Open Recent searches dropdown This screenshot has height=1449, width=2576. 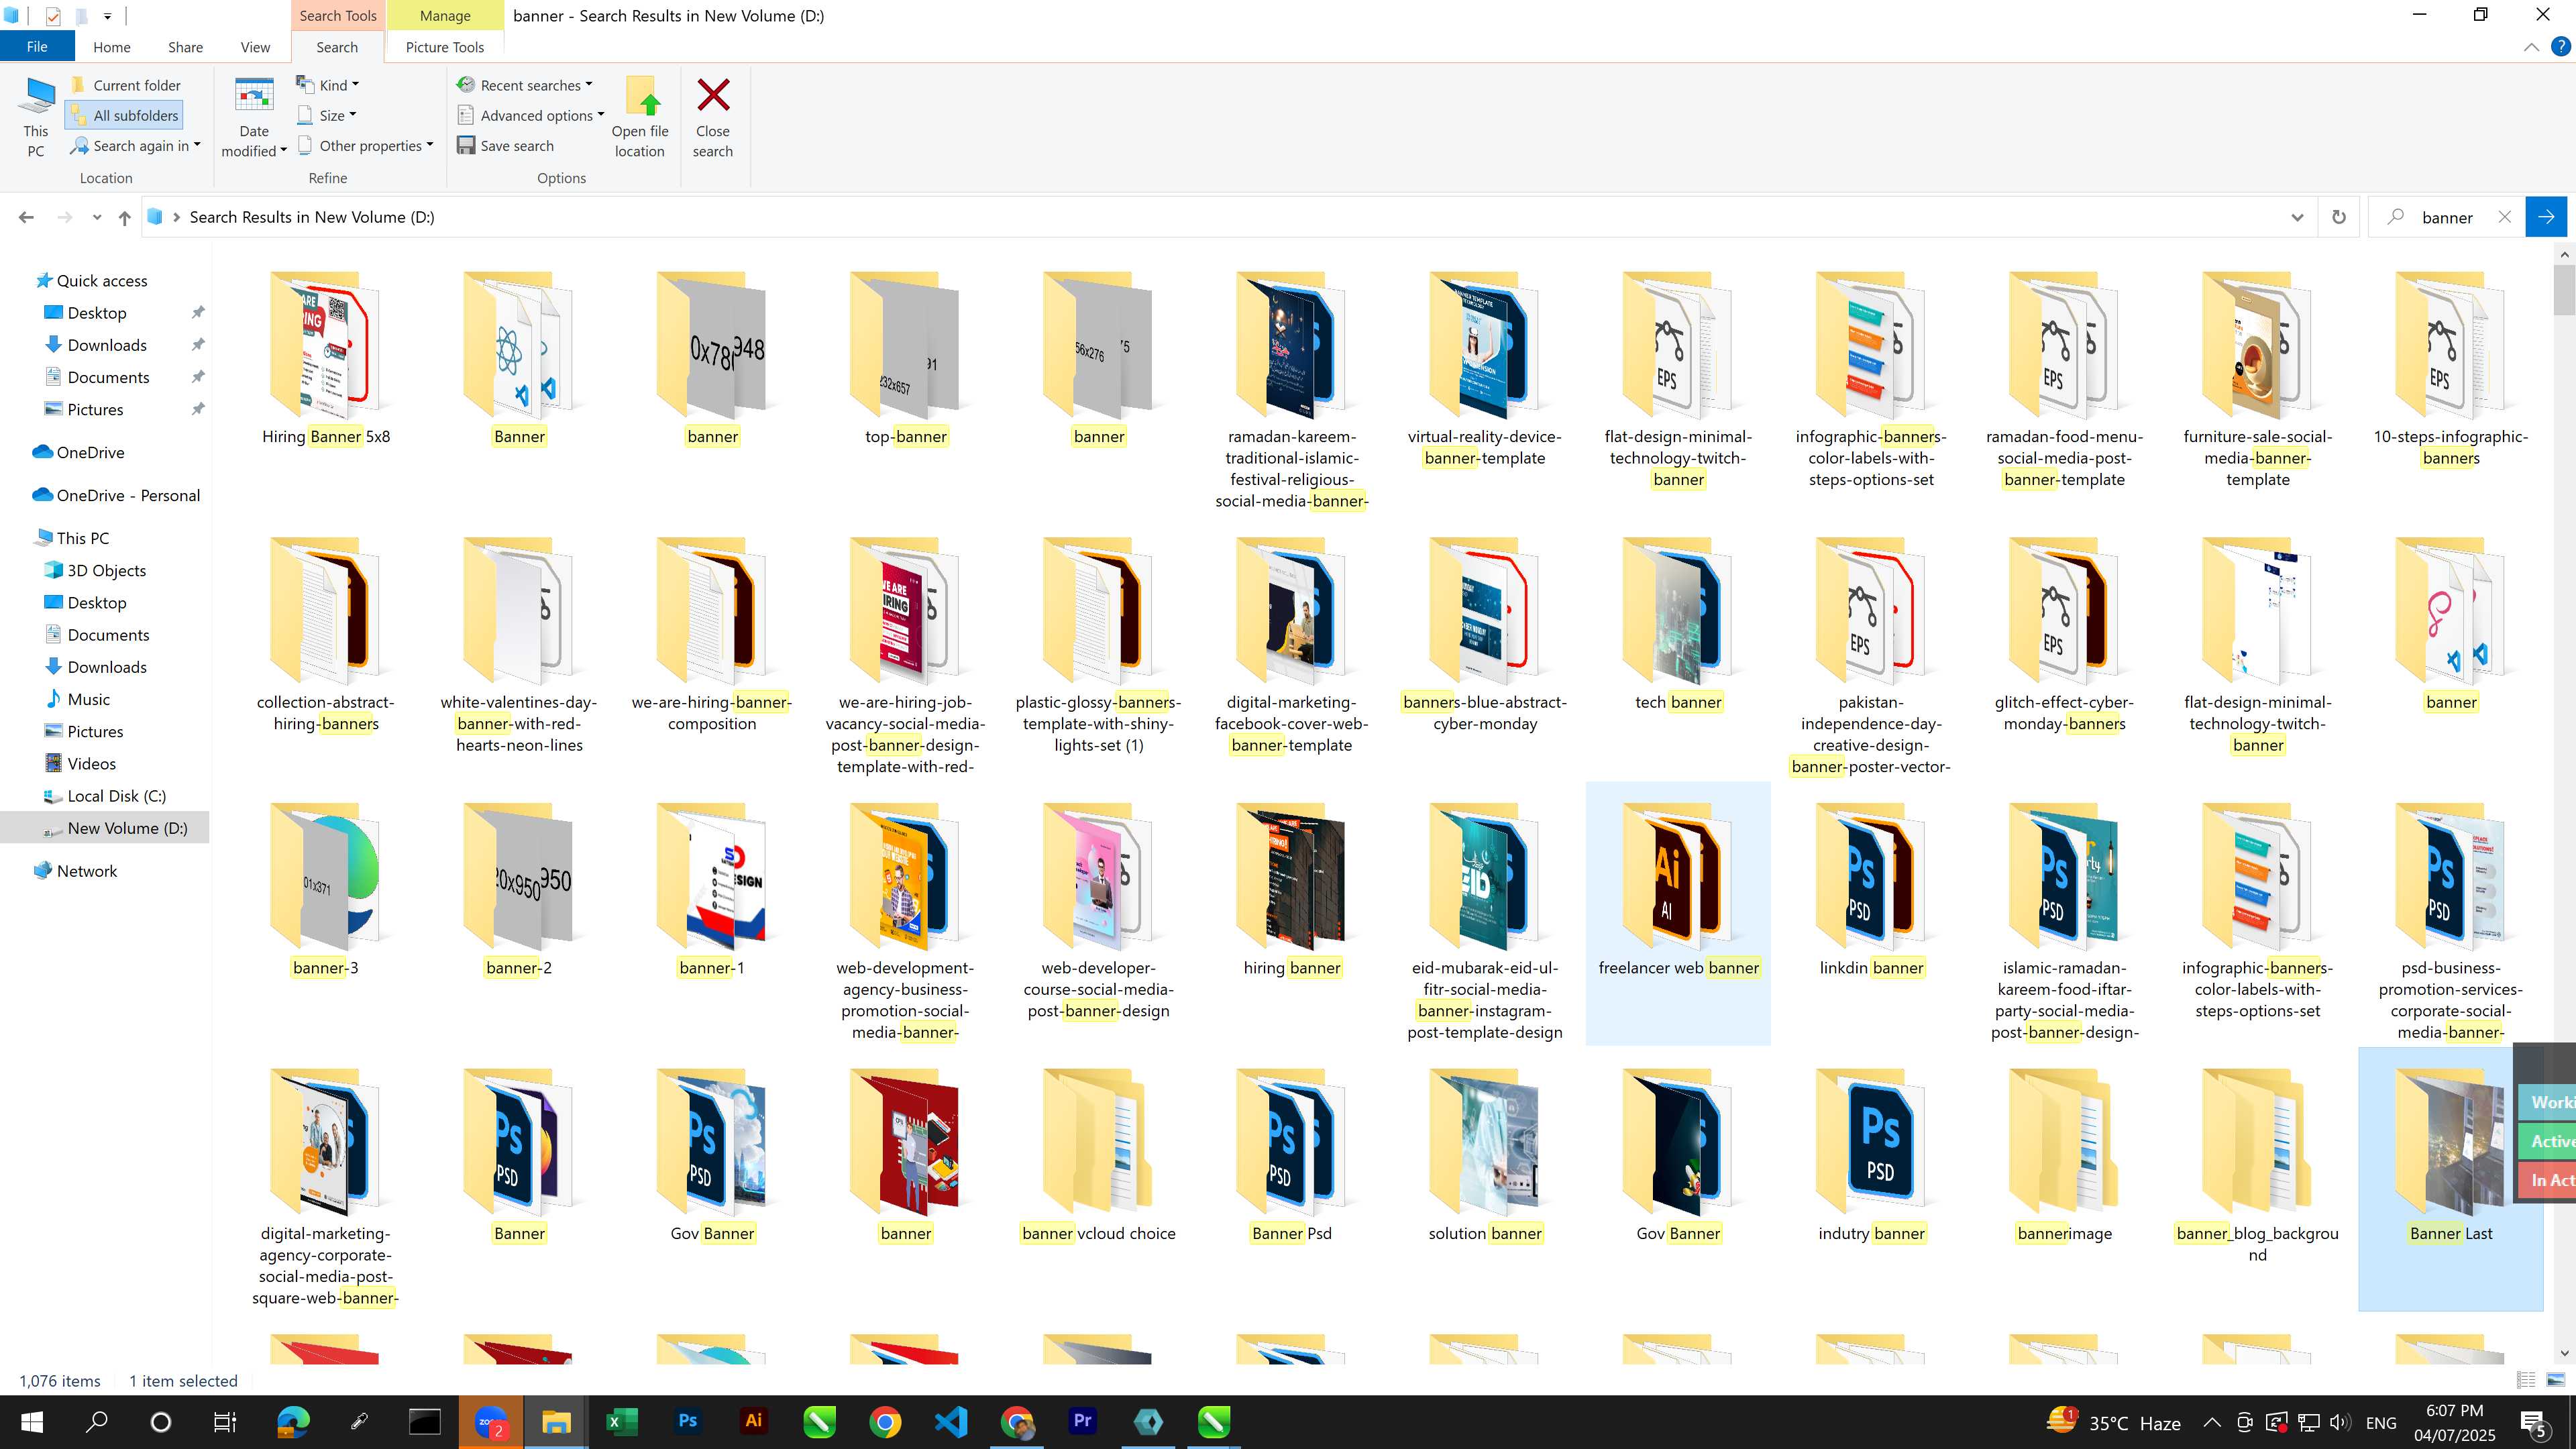coord(525,85)
